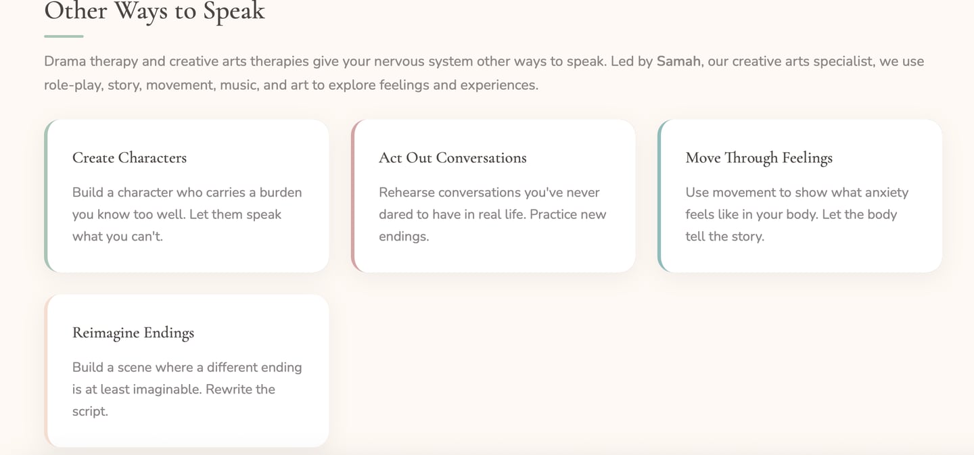
Task: Click the peach accent bar on Reimagine Endings
Action: coord(46,370)
